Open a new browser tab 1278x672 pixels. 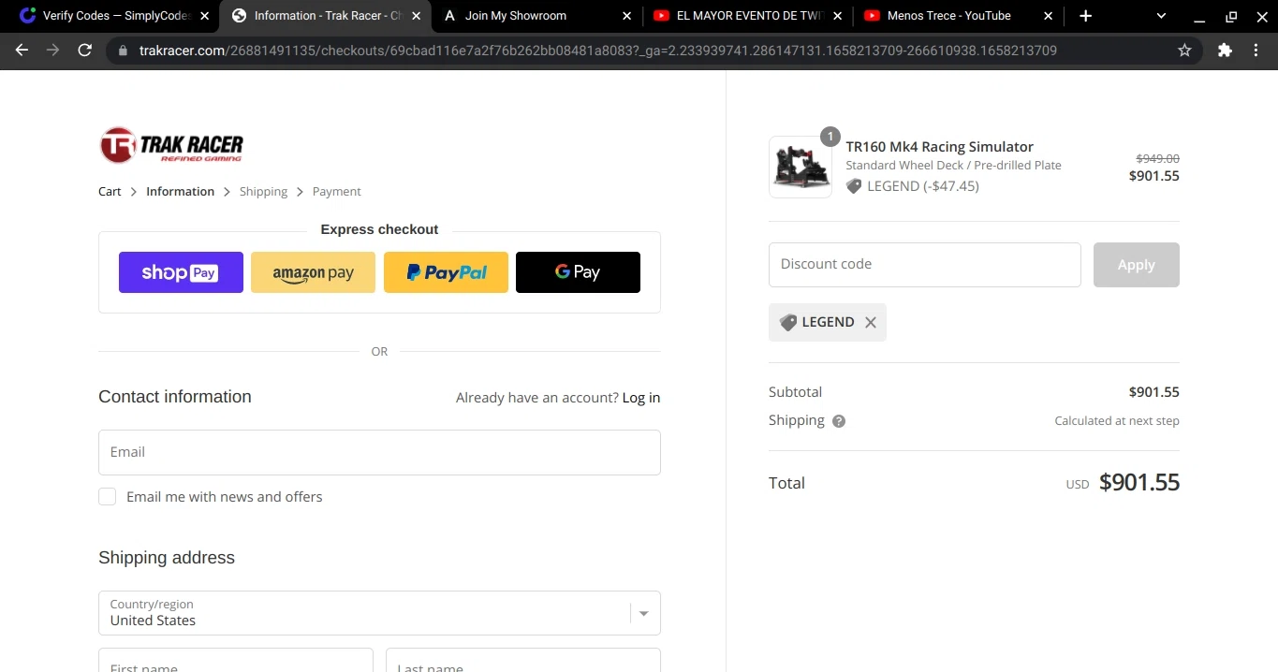(x=1085, y=16)
